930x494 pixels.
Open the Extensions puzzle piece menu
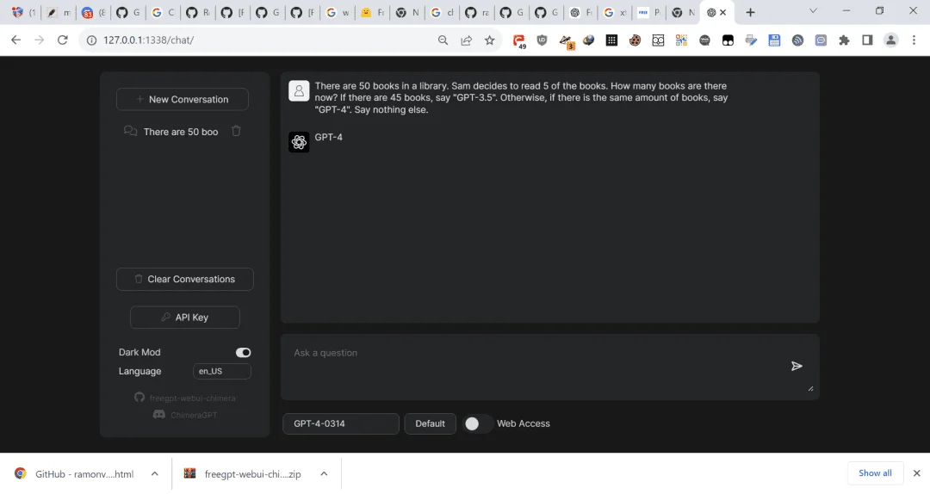pyautogui.click(x=844, y=40)
